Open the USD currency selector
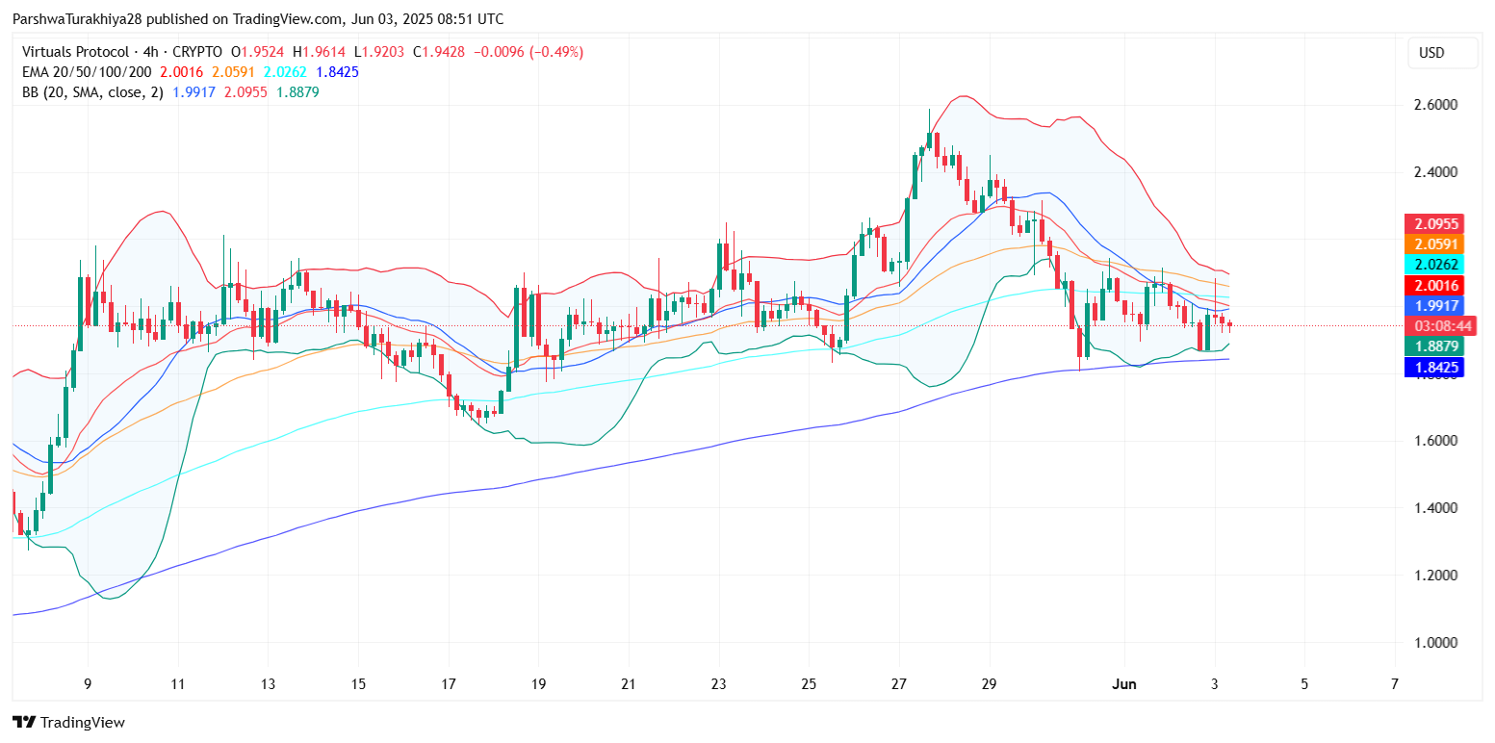Screen dimensions: 1495x743 1431,53
